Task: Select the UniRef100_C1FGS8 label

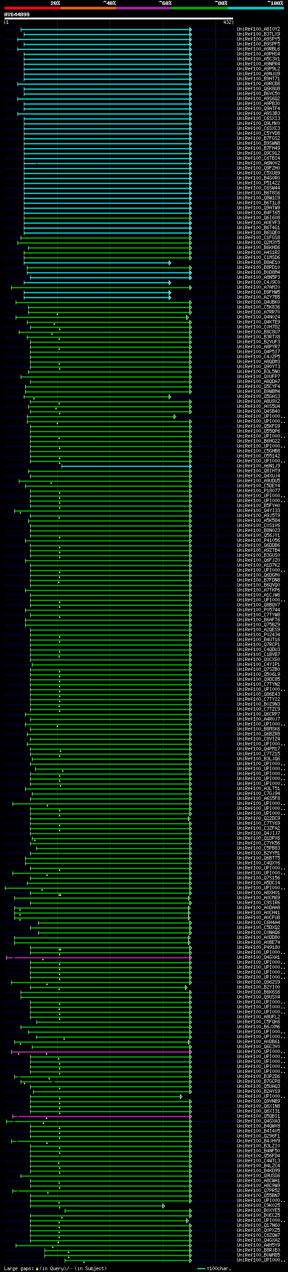Action: coord(258,238)
